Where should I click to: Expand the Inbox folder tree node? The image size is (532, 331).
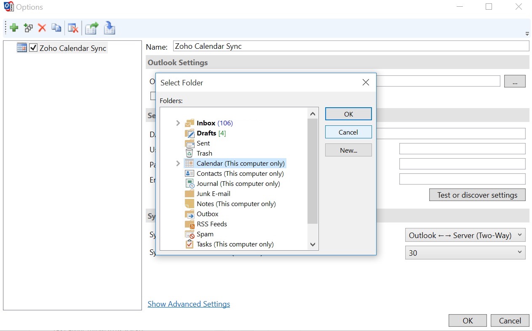coord(178,123)
